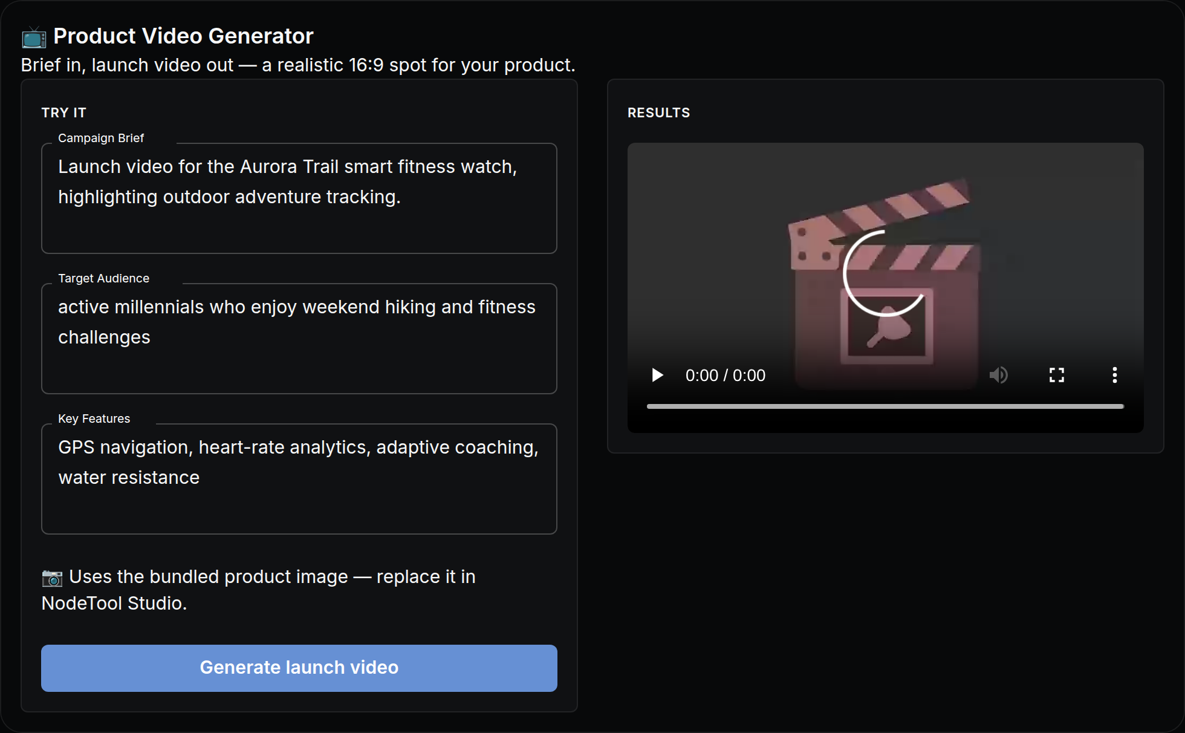Viewport: 1185px width, 733px height.
Task: Click the television icon in title
Action: tap(34, 37)
